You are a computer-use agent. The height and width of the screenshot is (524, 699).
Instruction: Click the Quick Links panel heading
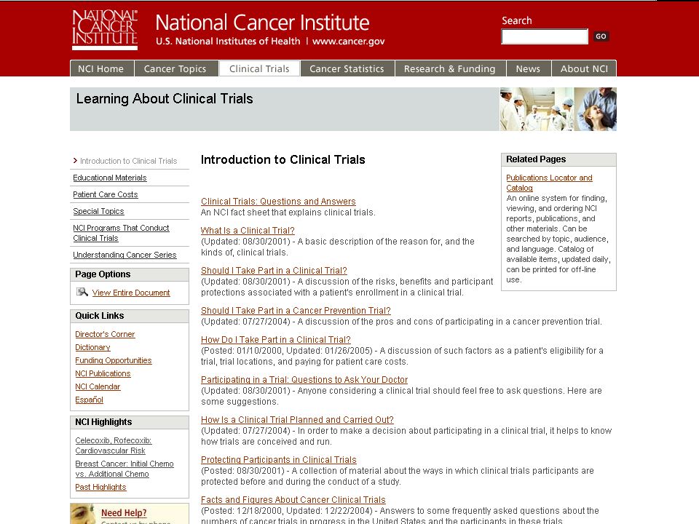[x=100, y=316]
